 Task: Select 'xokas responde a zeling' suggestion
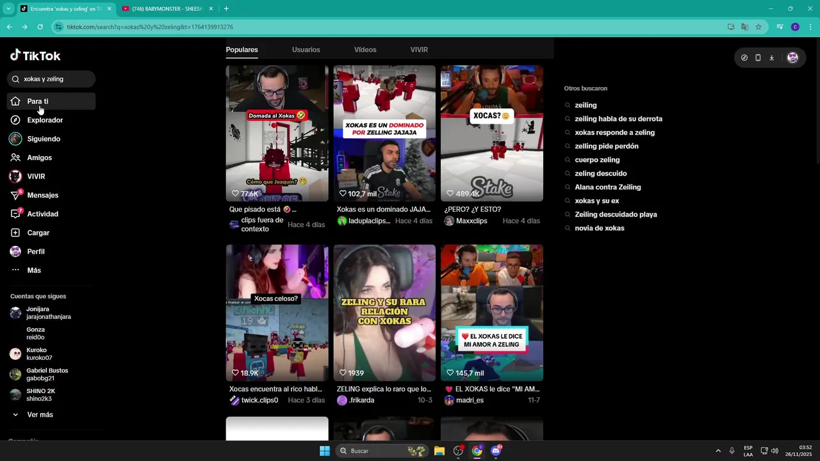click(x=614, y=133)
